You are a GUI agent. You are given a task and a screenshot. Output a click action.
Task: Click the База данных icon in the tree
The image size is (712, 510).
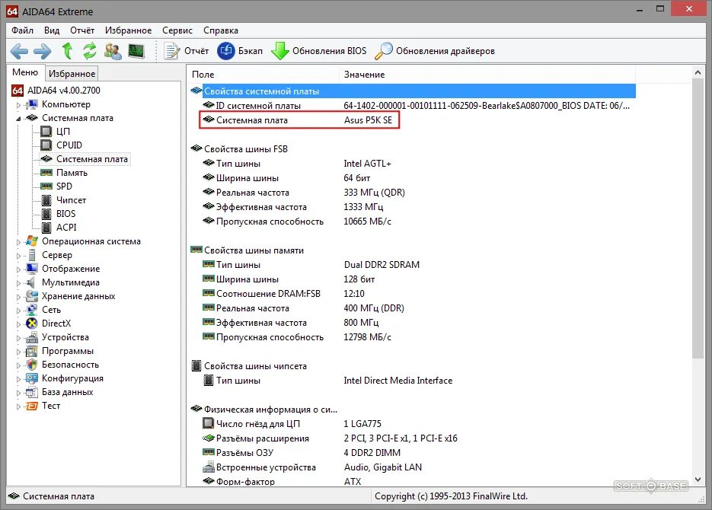coord(32,392)
